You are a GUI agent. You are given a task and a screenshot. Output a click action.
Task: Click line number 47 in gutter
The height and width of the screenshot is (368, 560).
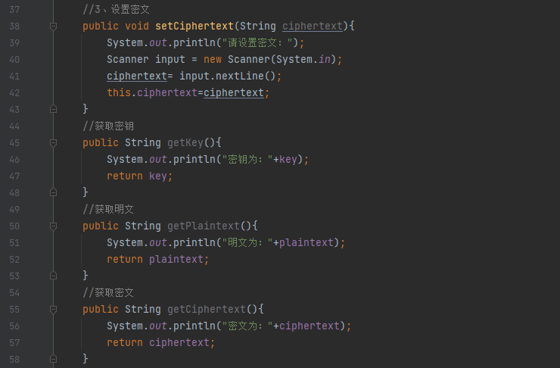point(14,176)
